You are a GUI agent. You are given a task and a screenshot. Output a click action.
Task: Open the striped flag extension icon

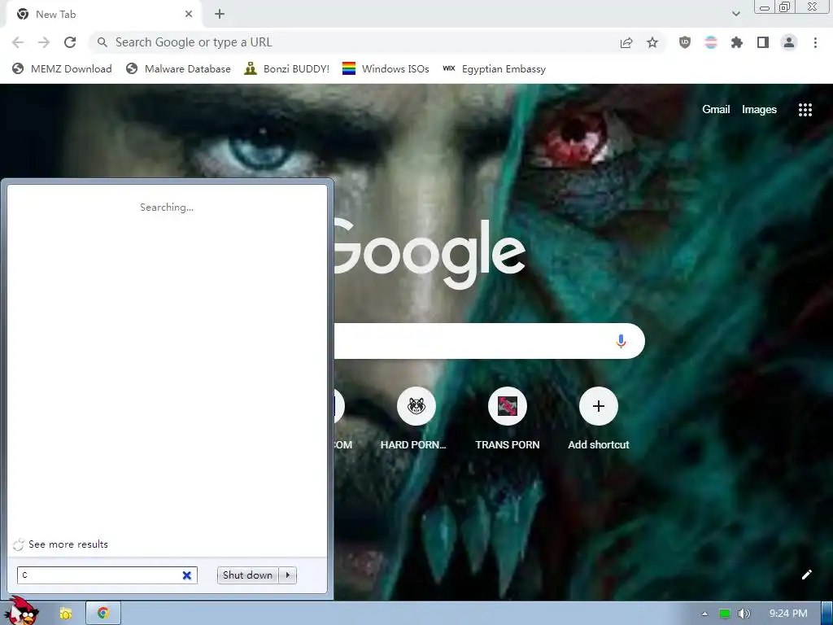pos(711,42)
